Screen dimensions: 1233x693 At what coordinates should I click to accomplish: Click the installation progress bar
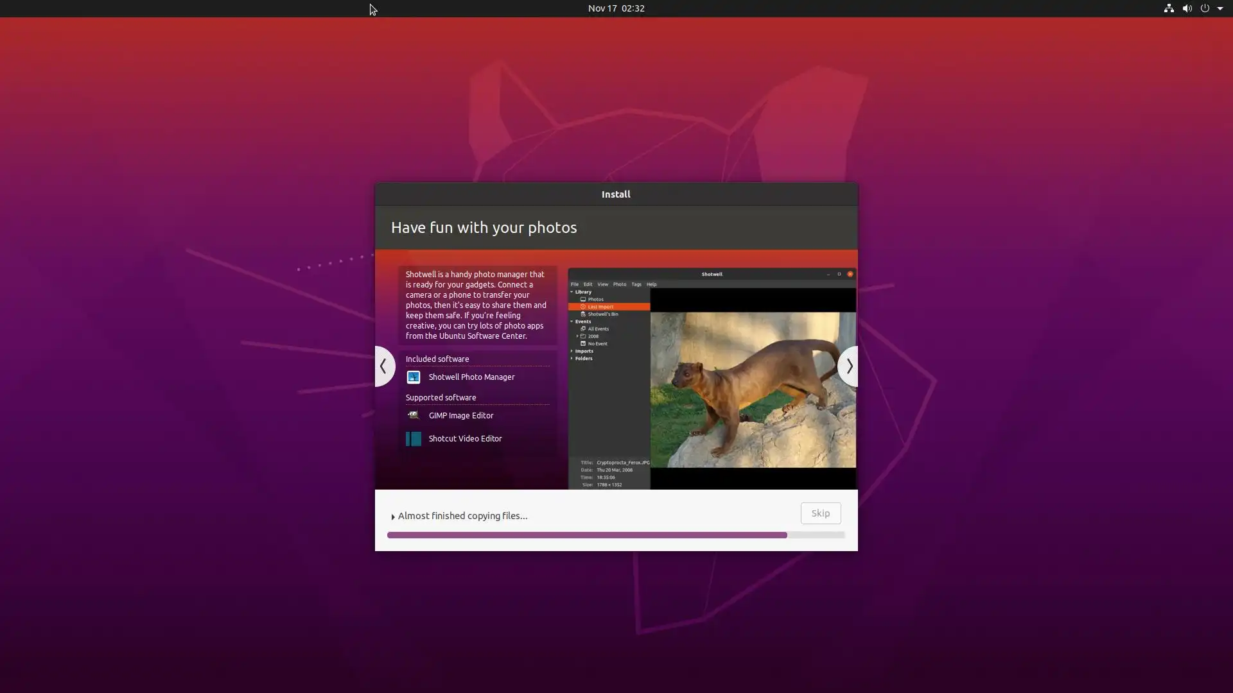pos(615,535)
